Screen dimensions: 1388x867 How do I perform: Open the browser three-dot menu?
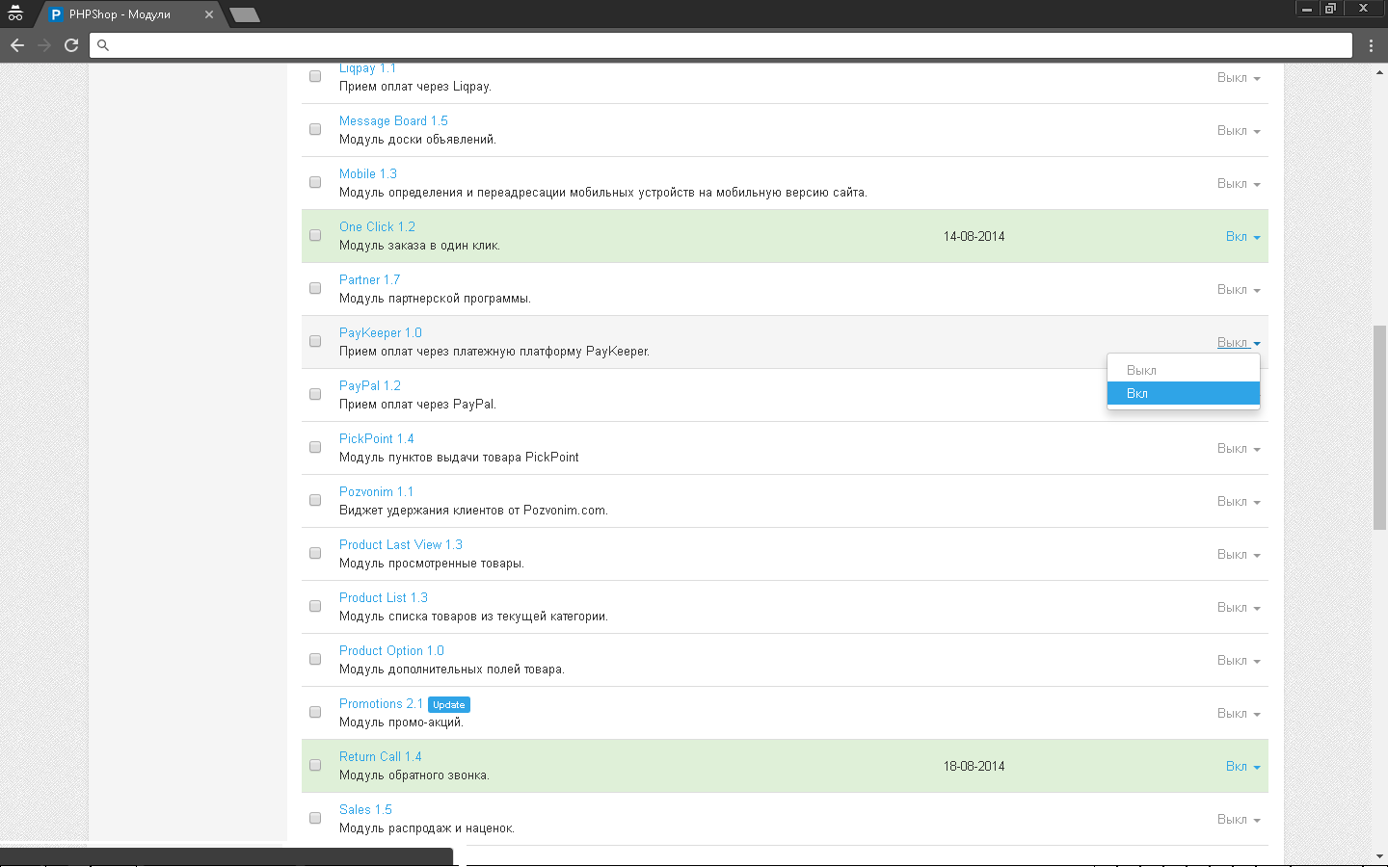(1371, 45)
